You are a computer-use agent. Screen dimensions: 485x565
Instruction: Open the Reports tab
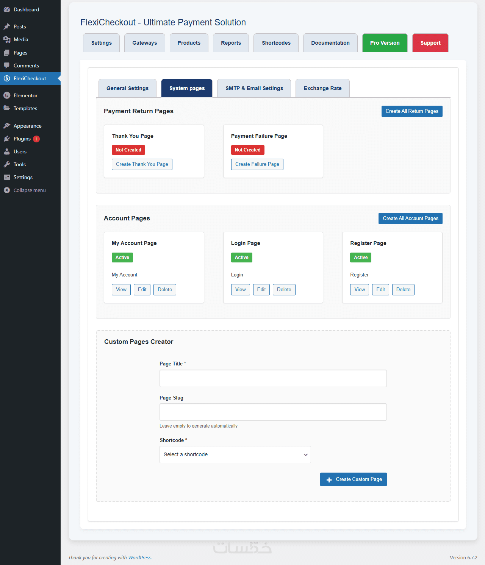coord(231,43)
